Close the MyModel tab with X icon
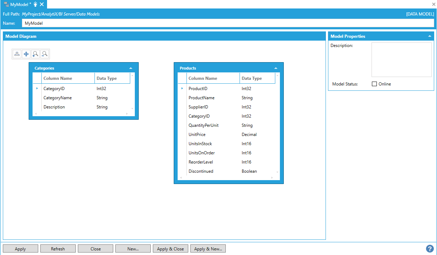Image resolution: width=437 pixels, height=255 pixels. click(42, 4)
